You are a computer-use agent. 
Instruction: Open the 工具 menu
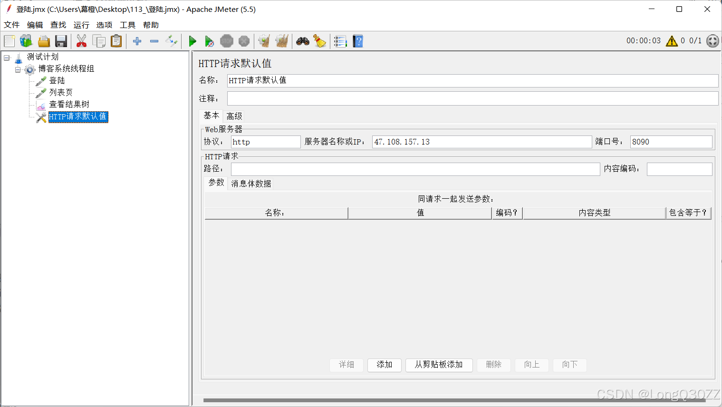point(128,25)
